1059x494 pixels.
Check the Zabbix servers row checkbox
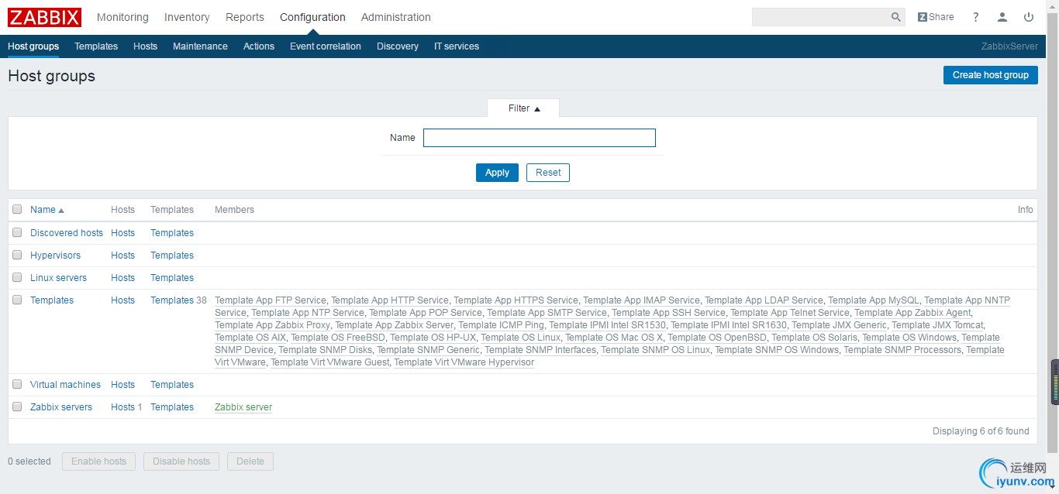[x=17, y=407]
